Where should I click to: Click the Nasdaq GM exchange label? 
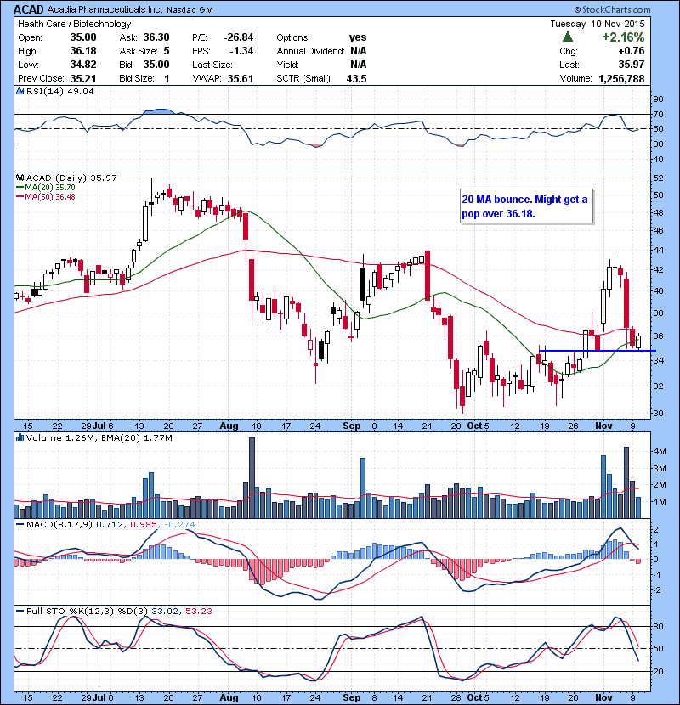pyautogui.click(x=190, y=10)
